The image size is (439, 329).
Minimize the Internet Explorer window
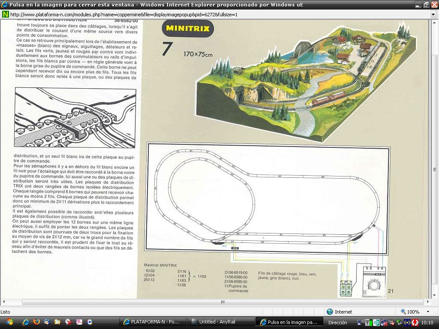point(418,4)
